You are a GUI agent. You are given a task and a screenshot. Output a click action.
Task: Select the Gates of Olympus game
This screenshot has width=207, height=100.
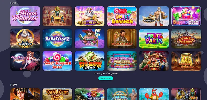click(89, 16)
